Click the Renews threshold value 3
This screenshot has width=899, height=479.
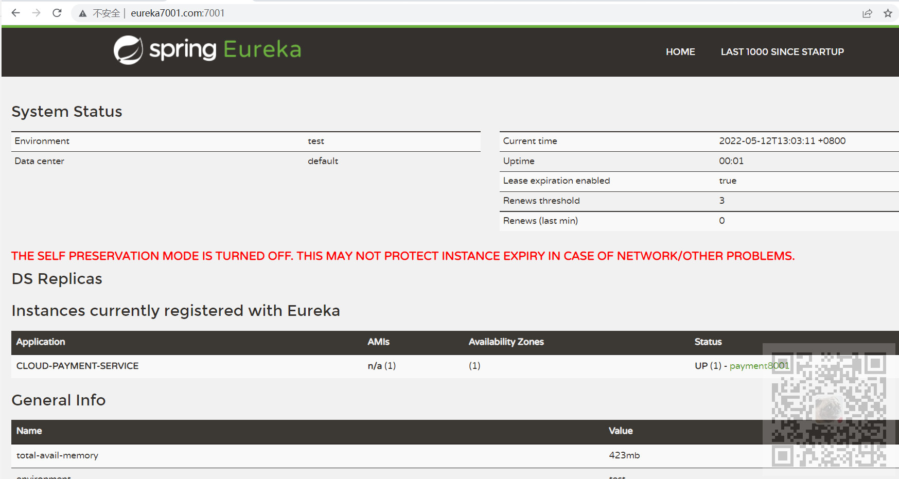point(722,201)
